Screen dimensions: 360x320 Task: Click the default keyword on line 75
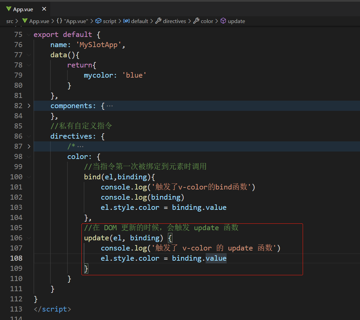77,35
